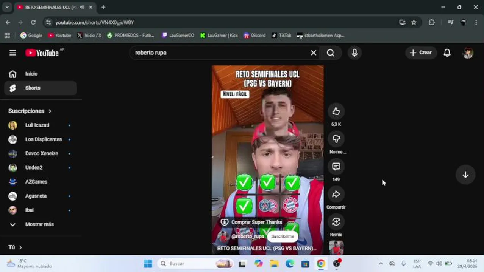The image size is (484, 272).
Task: Subscribe with the Suscribirme button
Action: tap(283, 236)
